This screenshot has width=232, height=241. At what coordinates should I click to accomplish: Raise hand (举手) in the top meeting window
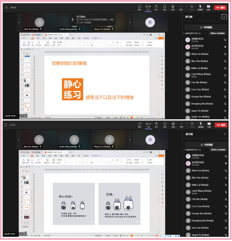(x=156, y=7)
